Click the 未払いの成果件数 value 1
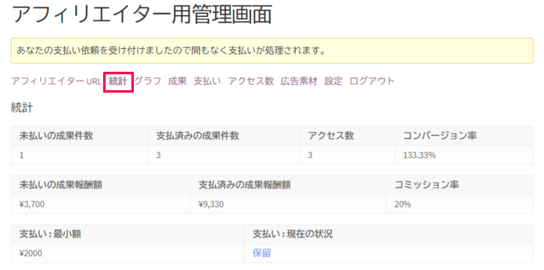This screenshot has height=270, width=544. point(21,155)
